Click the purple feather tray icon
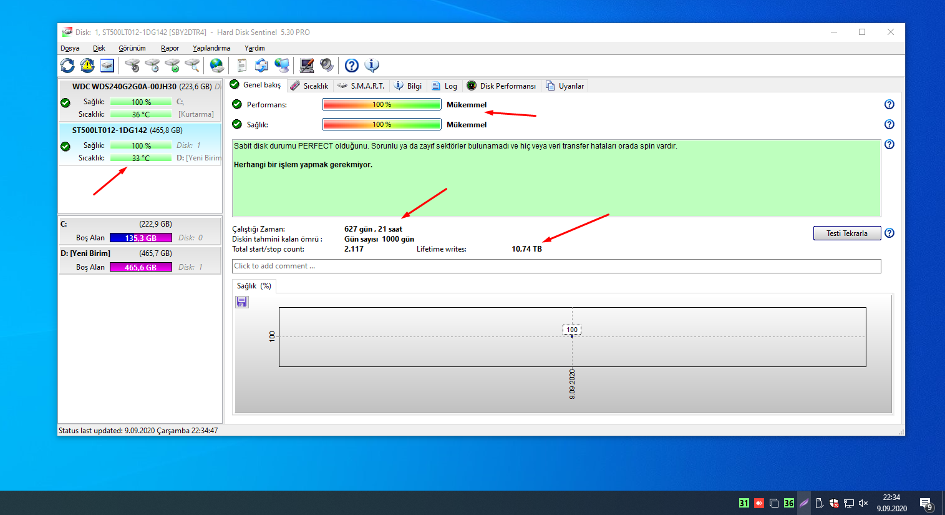The height and width of the screenshot is (515, 945). tap(804, 503)
